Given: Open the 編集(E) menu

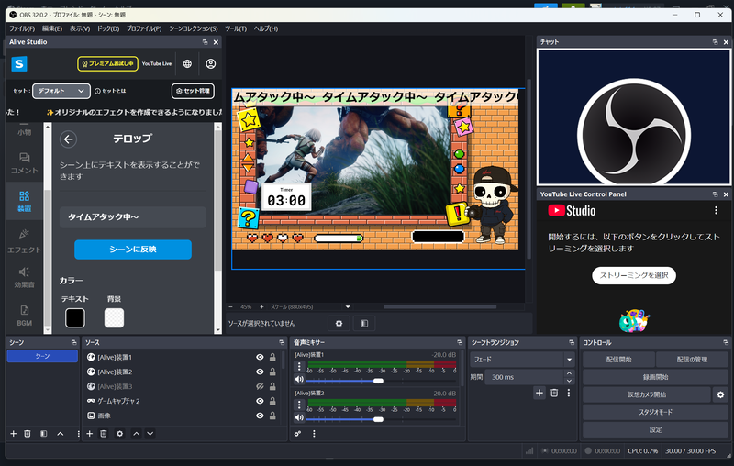Looking at the screenshot, I should click(52, 28).
